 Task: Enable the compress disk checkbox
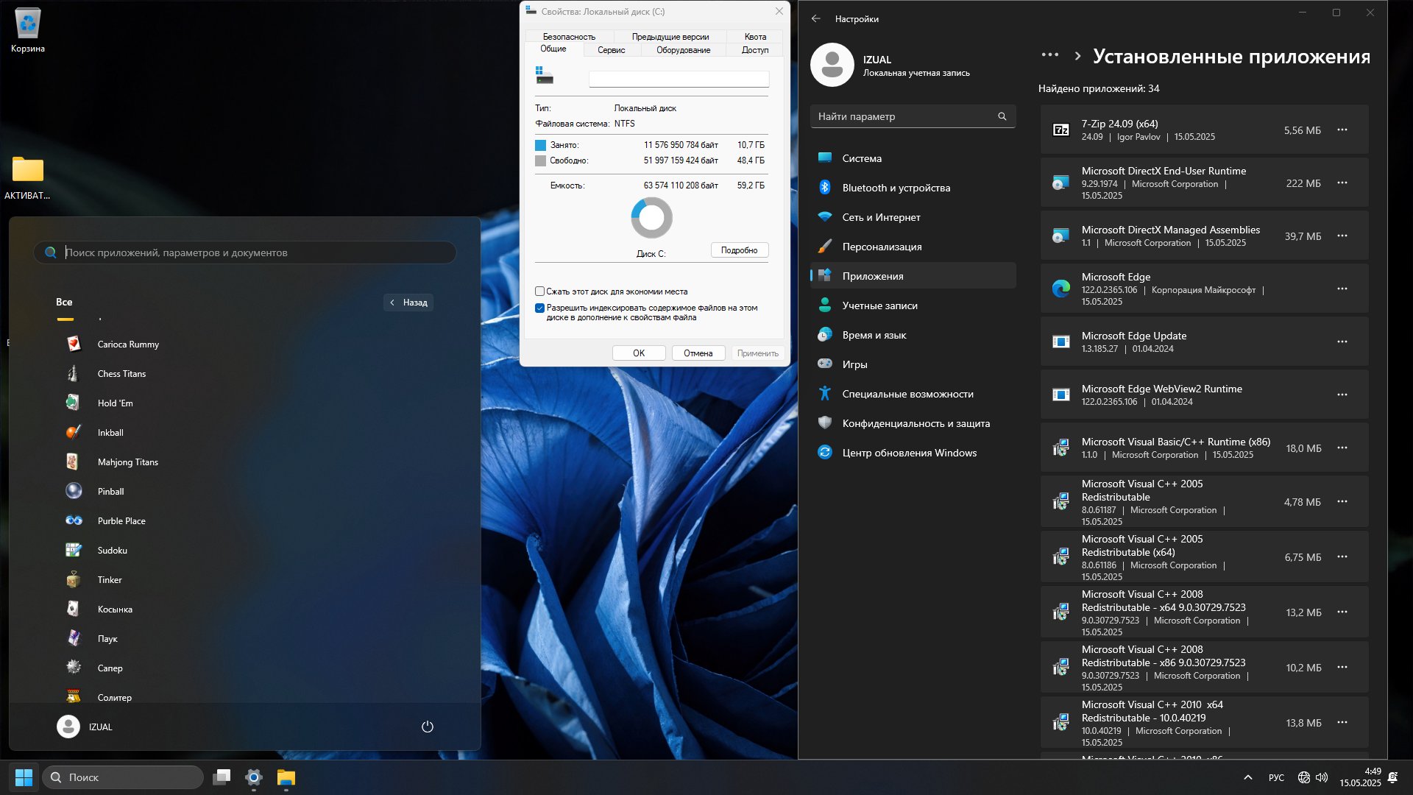point(539,291)
